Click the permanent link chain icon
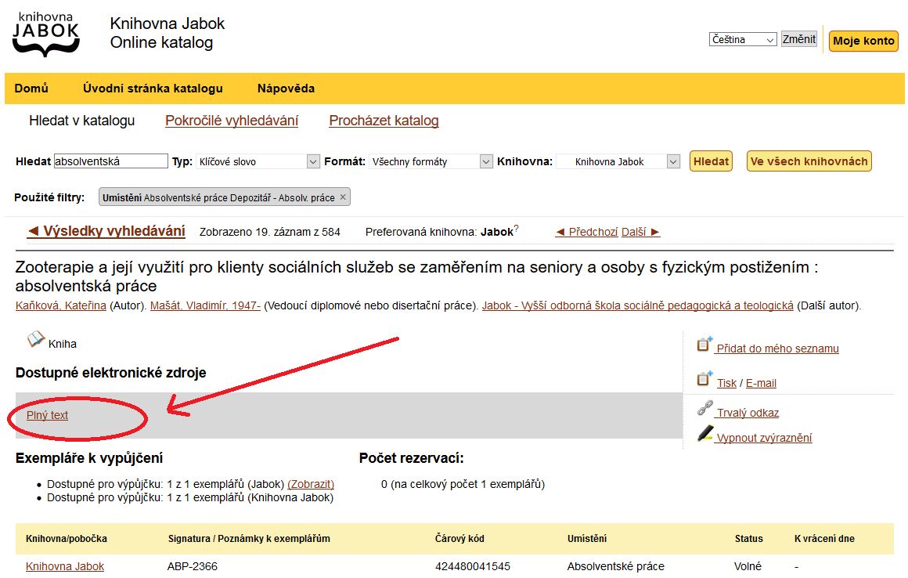908x578 pixels. [x=704, y=409]
